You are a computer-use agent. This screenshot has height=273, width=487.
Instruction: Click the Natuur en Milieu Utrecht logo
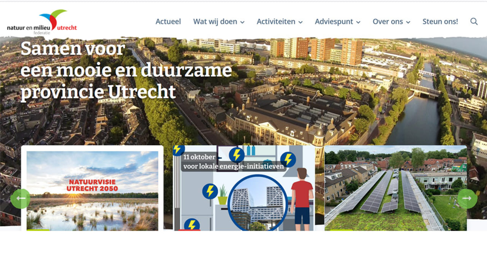coord(42,21)
